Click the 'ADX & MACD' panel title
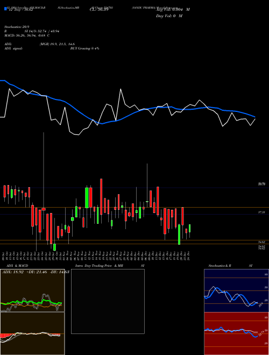 click(17, 266)
